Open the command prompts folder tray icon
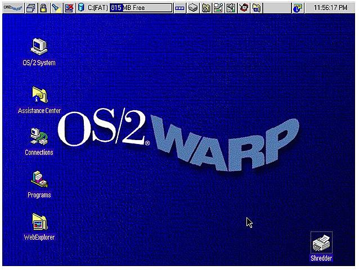This screenshot has height=270, width=359. point(256,8)
